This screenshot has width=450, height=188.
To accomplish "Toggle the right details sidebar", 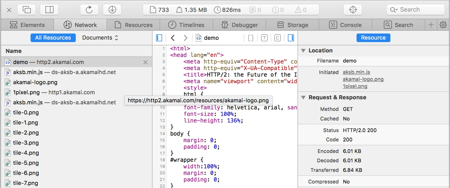I will [x=291, y=38].
